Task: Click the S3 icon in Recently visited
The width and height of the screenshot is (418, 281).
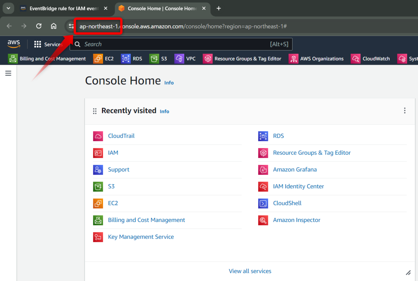Action: [x=98, y=186]
